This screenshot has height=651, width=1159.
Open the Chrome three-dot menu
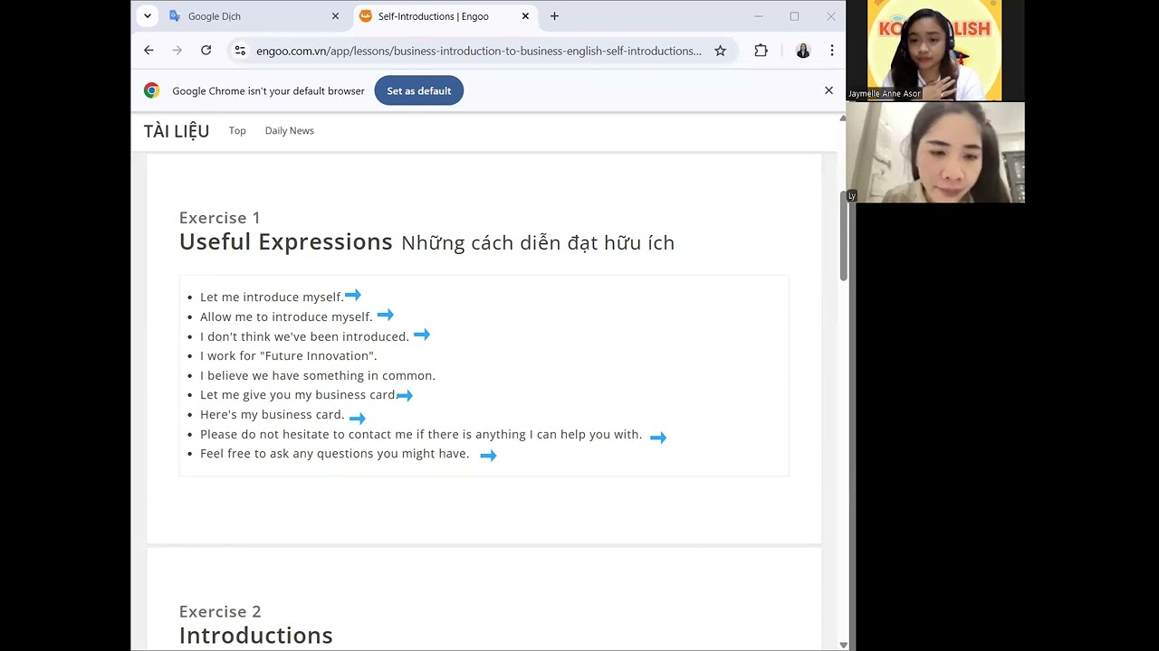tap(831, 51)
